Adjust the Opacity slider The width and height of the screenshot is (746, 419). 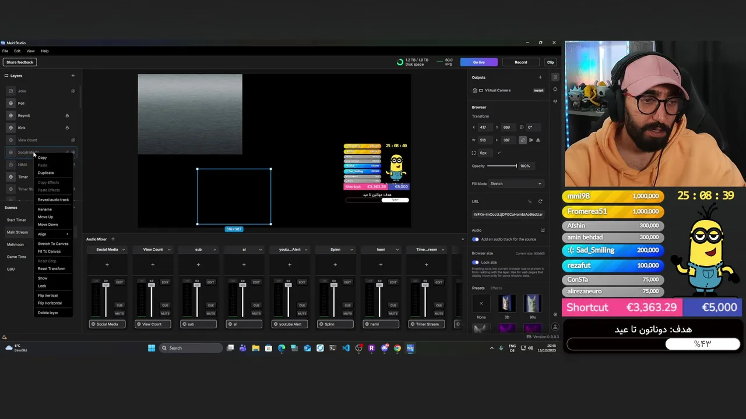pyautogui.click(x=502, y=166)
